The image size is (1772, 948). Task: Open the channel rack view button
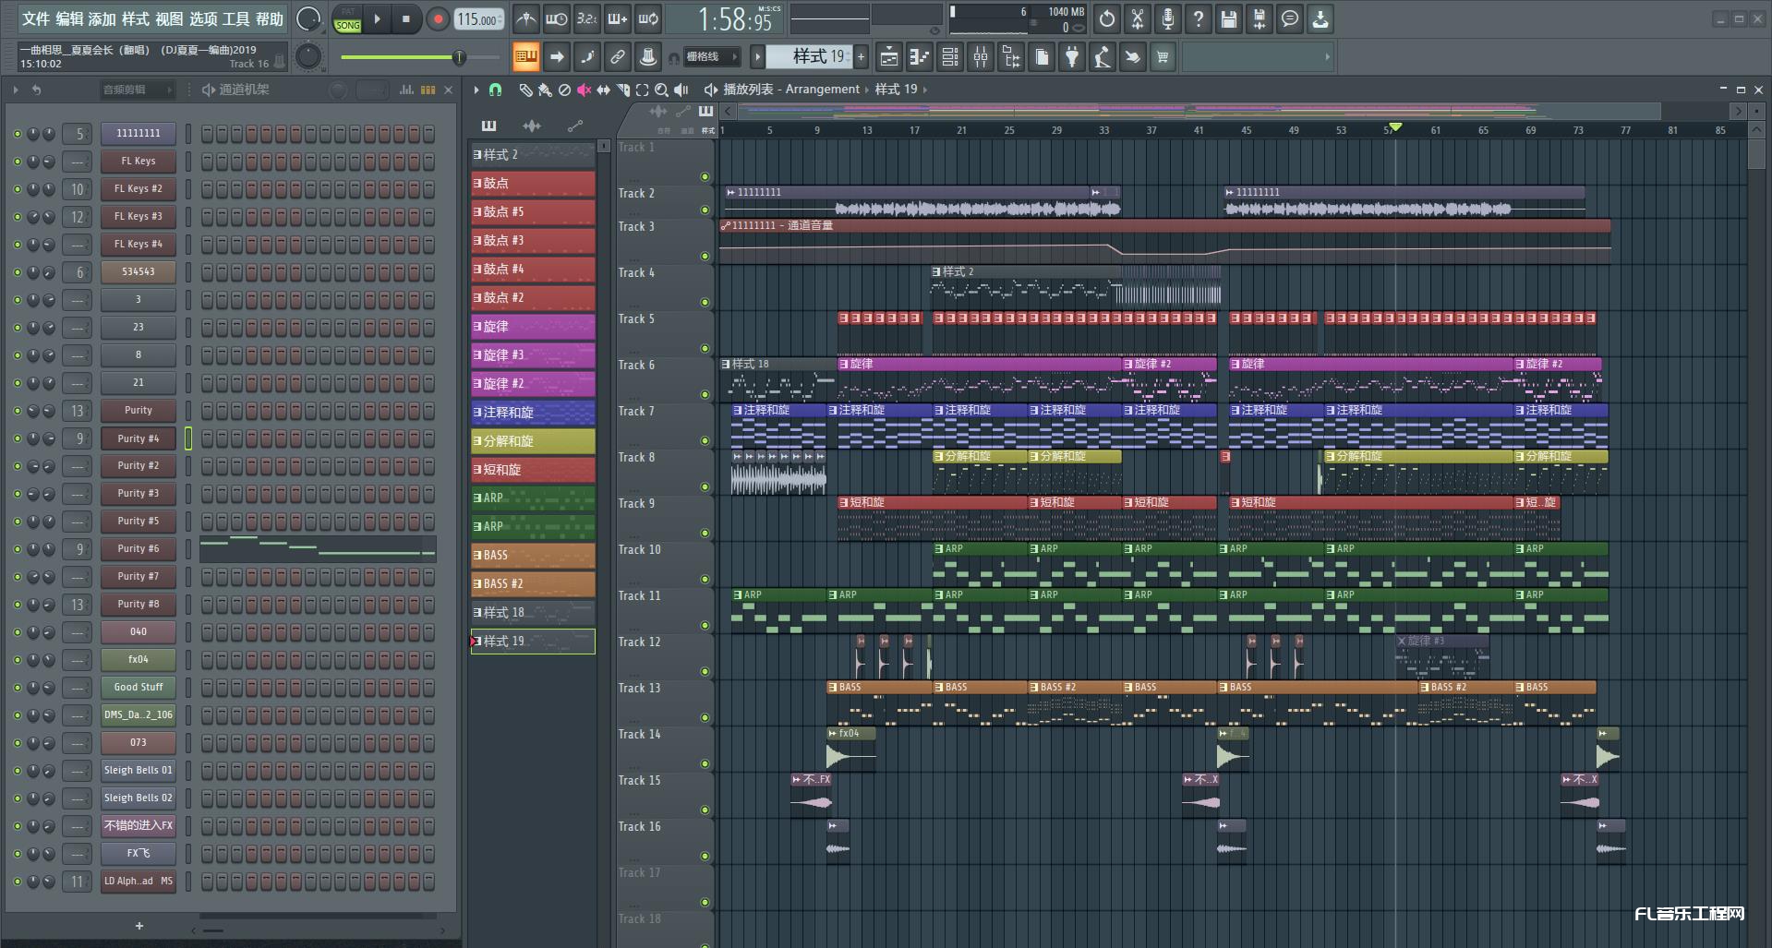(x=950, y=57)
